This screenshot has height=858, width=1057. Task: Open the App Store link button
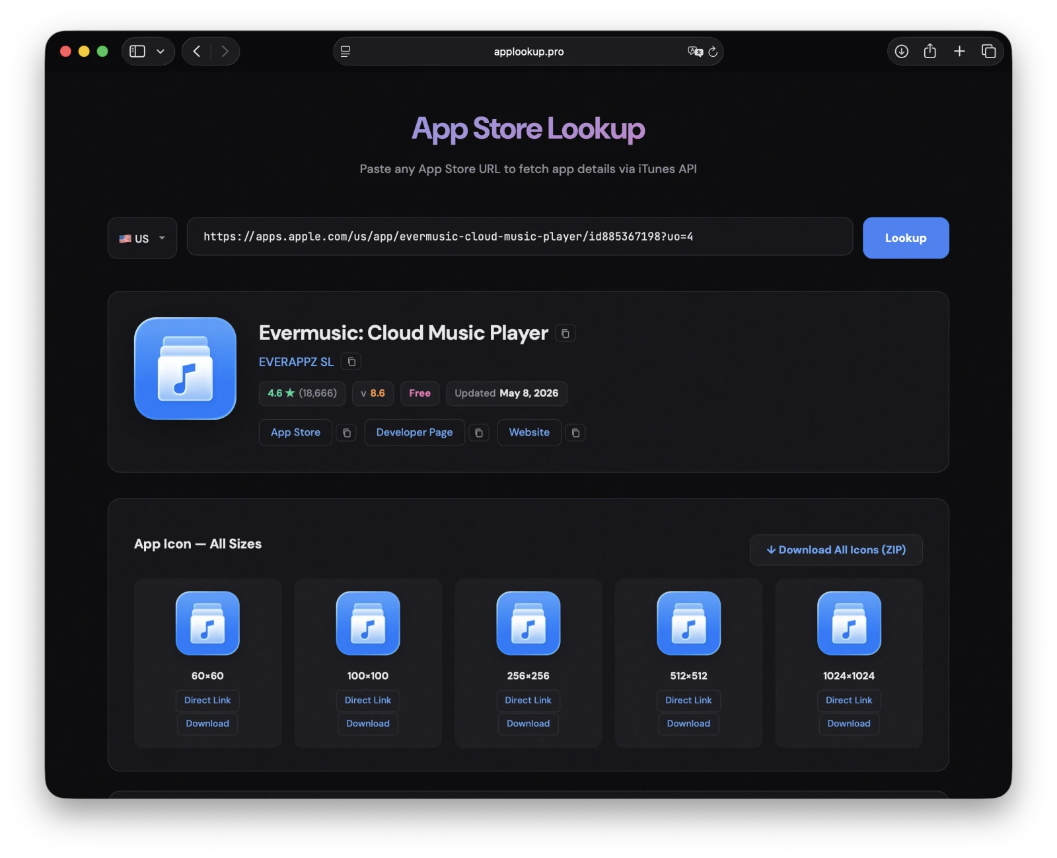[295, 432]
